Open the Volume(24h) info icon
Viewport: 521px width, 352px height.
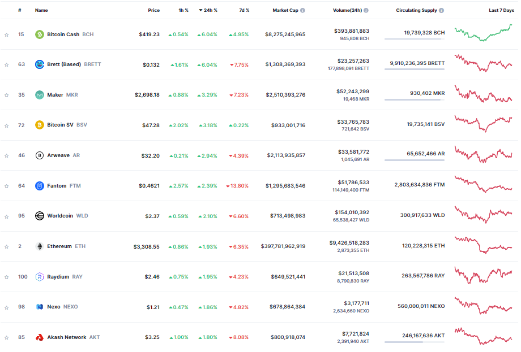click(x=366, y=10)
